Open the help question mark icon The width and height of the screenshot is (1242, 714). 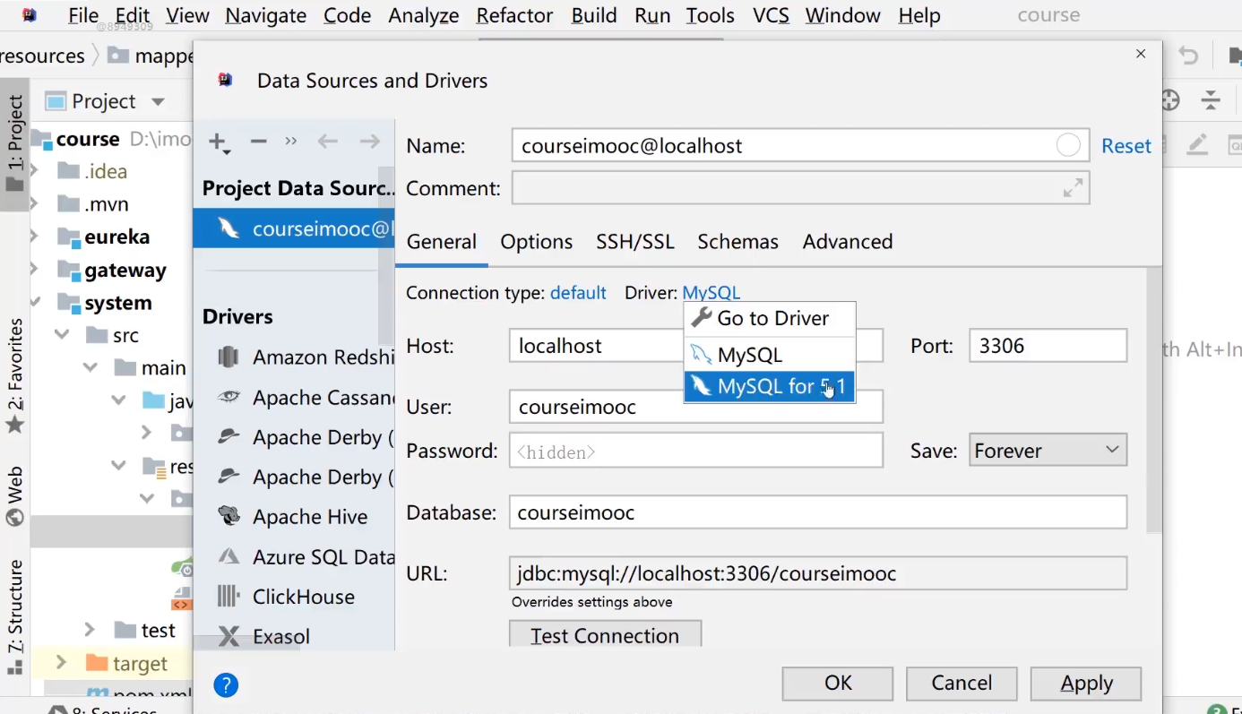coord(226,685)
